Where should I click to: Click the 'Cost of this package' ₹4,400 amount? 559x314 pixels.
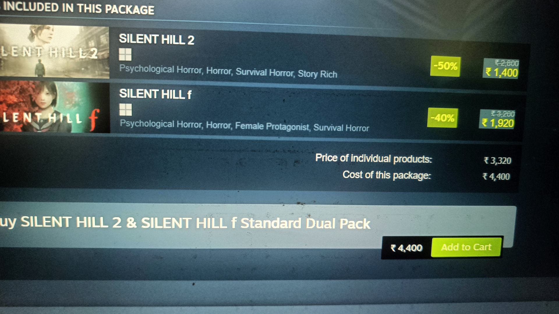click(496, 176)
